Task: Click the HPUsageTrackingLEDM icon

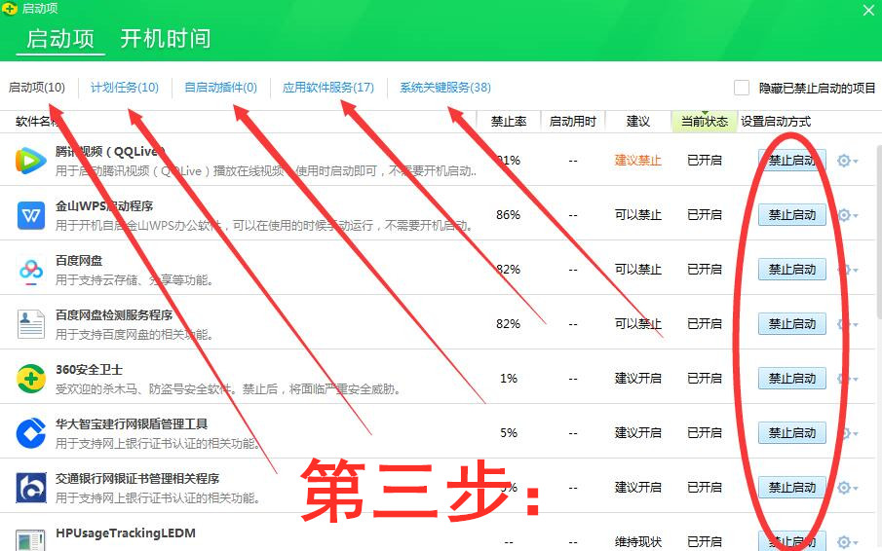Action: click(x=31, y=540)
